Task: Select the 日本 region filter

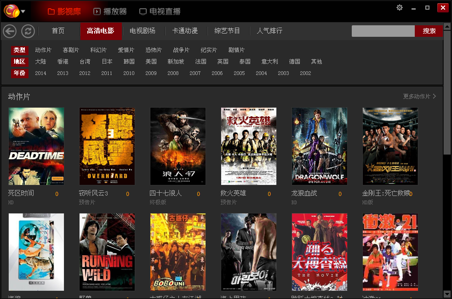Action: 107,62
